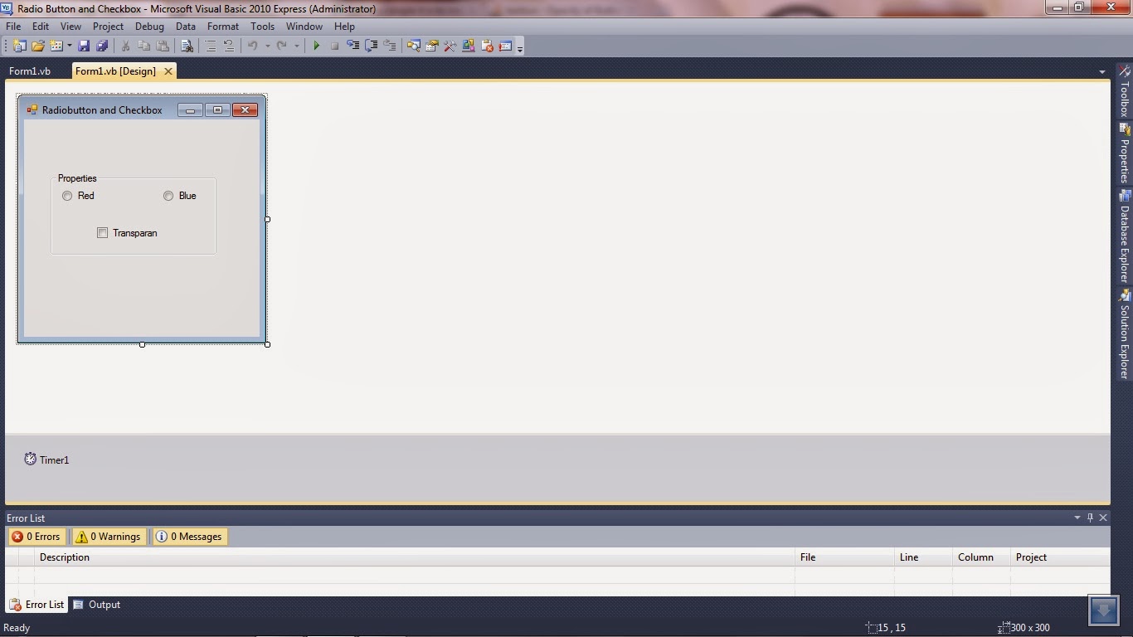The image size is (1133, 637).
Task: Click the Step Into debug icon
Action: pos(353,46)
